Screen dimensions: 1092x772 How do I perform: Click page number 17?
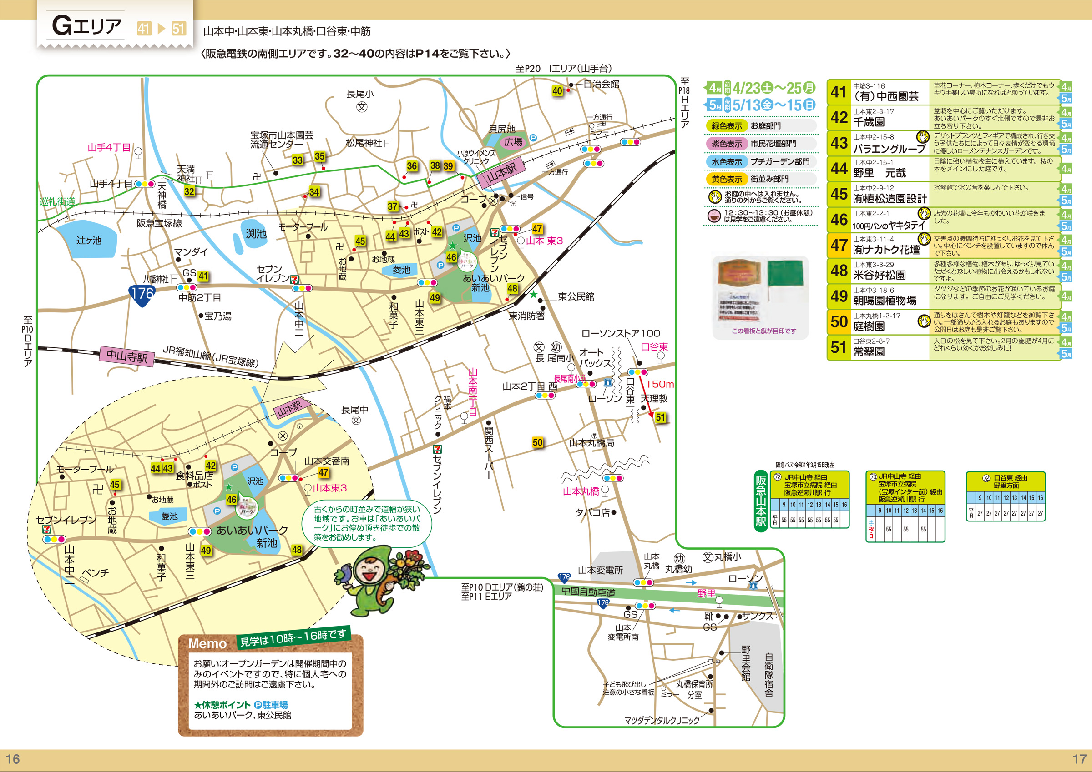(1079, 759)
